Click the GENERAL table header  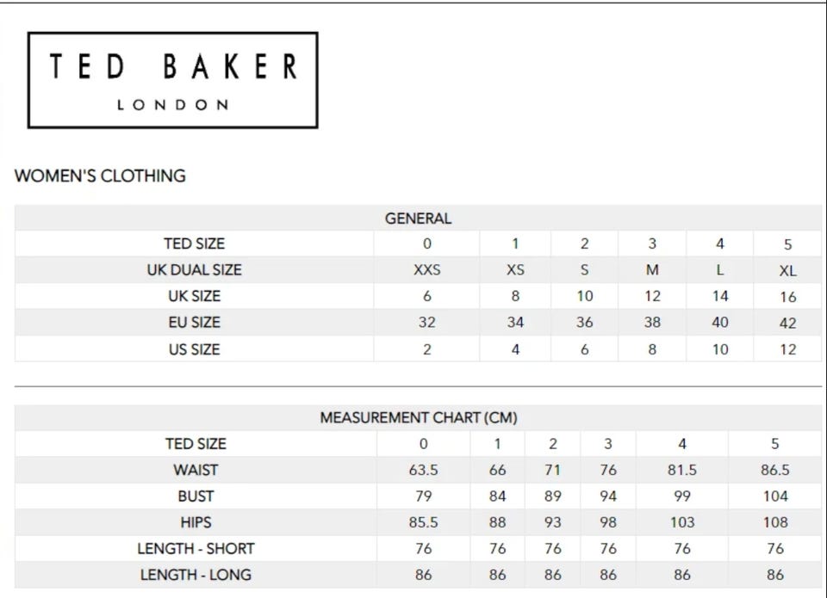click(418, 219)
